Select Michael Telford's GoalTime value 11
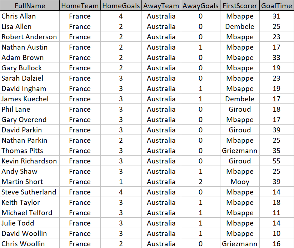Image resolution: width=294 pixels, height=248 pixels. tap(276, 213)
